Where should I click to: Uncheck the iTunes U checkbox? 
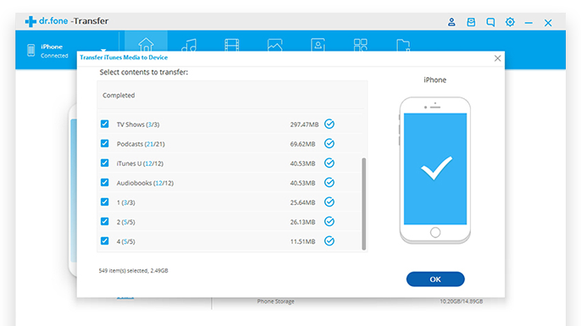click(x=105, y=163)
